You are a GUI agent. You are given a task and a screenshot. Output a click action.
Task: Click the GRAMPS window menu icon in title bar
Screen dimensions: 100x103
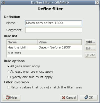click(3, 3)
